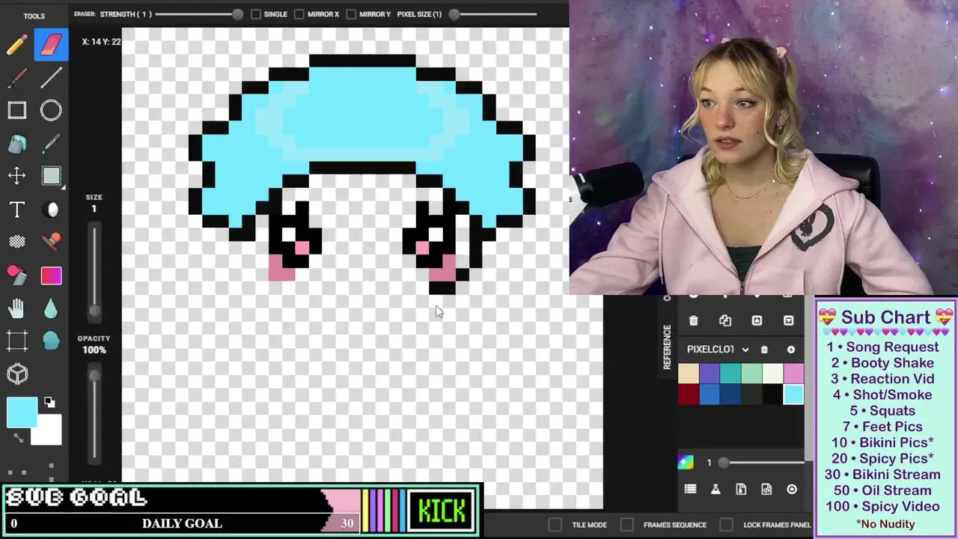Enable the Single eraser checkbox
958x539 pixels.
(256, 14)
